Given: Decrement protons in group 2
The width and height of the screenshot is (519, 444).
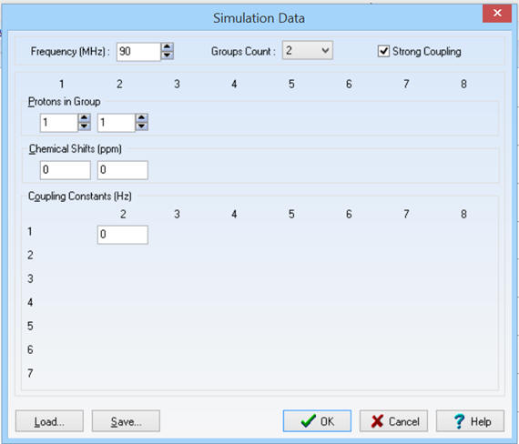Looking at the screenshot, I should pos(142,126).
